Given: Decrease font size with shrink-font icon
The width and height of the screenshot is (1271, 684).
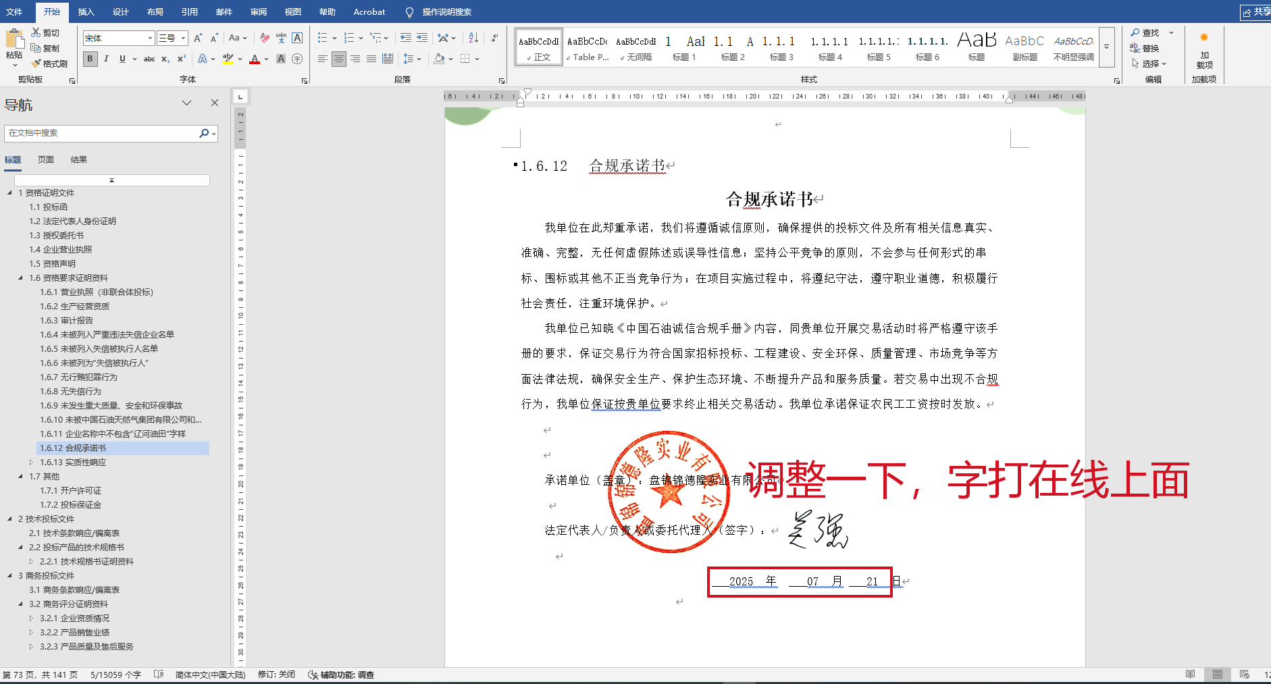Looking at the screenshot, I should pyautogui.click(x=214, y=38).
